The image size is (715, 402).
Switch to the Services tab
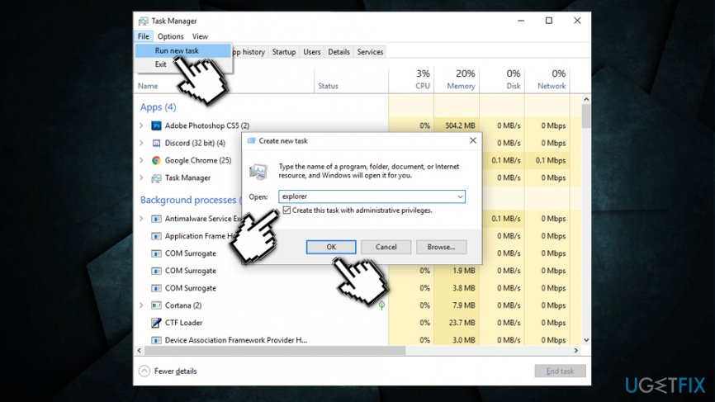click(x=370, y=52)
